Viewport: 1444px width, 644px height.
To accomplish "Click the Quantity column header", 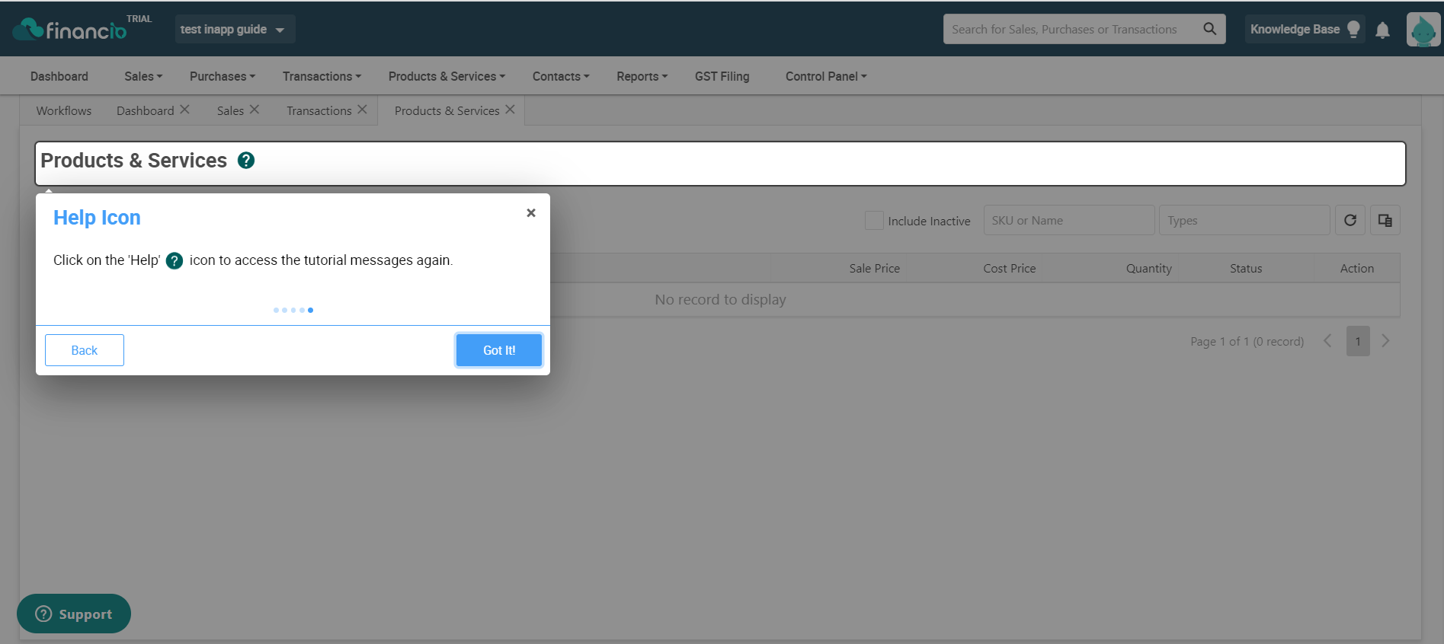I will pyautogui.click(x=1148, y=268).
